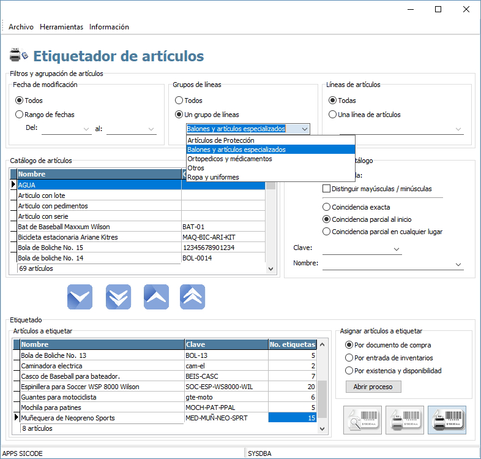This screenshot has height=459, width=481.
Task: Select the Rango de fechas radio option
Action: (x=20, y=114)
